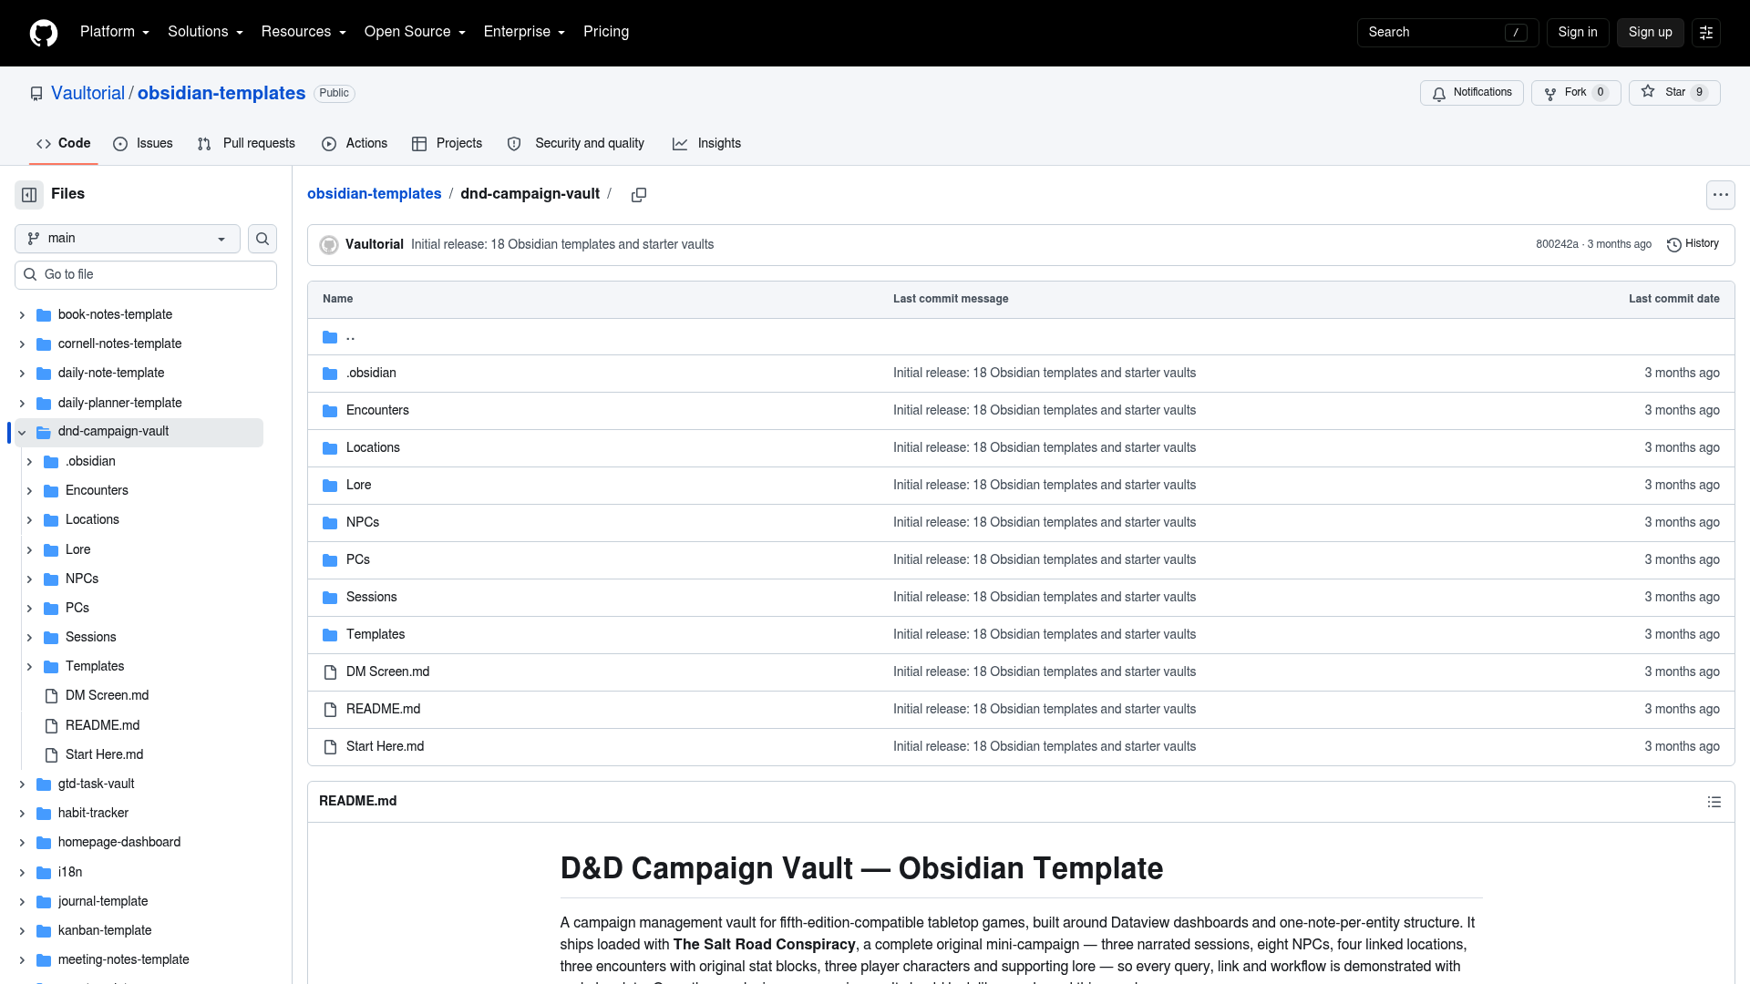1750x984 pixels.
Task: Collapse the dnd-campaign-vault folder chevron
Action: [22, 433]
